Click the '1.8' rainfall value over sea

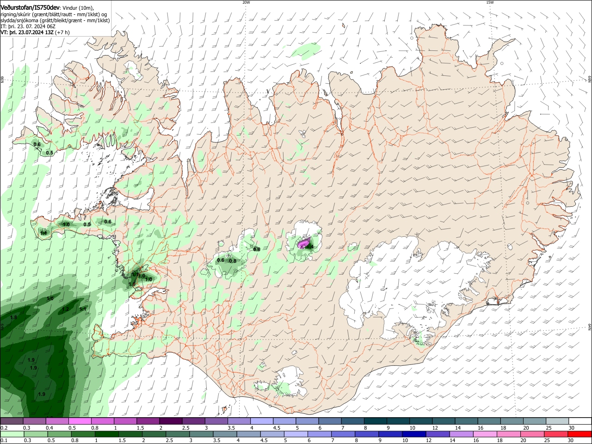(x=13, y=317)
